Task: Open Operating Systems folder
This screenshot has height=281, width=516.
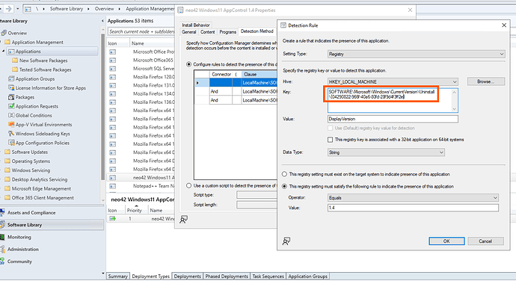Action: pos(31,161)
